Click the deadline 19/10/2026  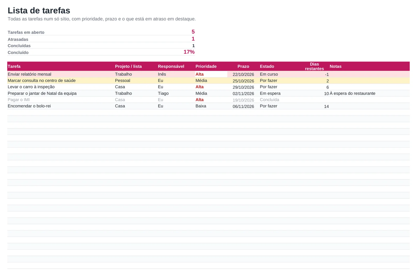coord(243,100)
